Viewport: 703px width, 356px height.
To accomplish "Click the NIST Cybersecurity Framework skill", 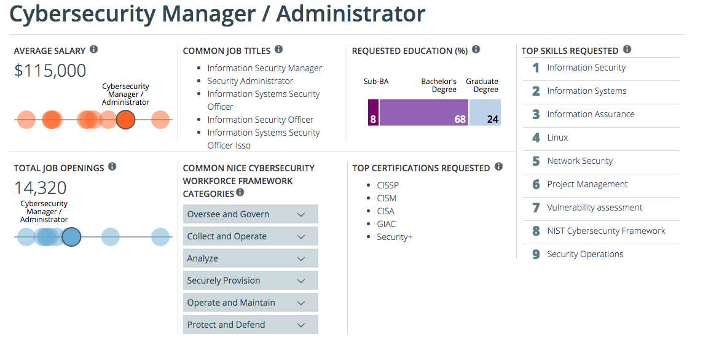I will (606, 231).
